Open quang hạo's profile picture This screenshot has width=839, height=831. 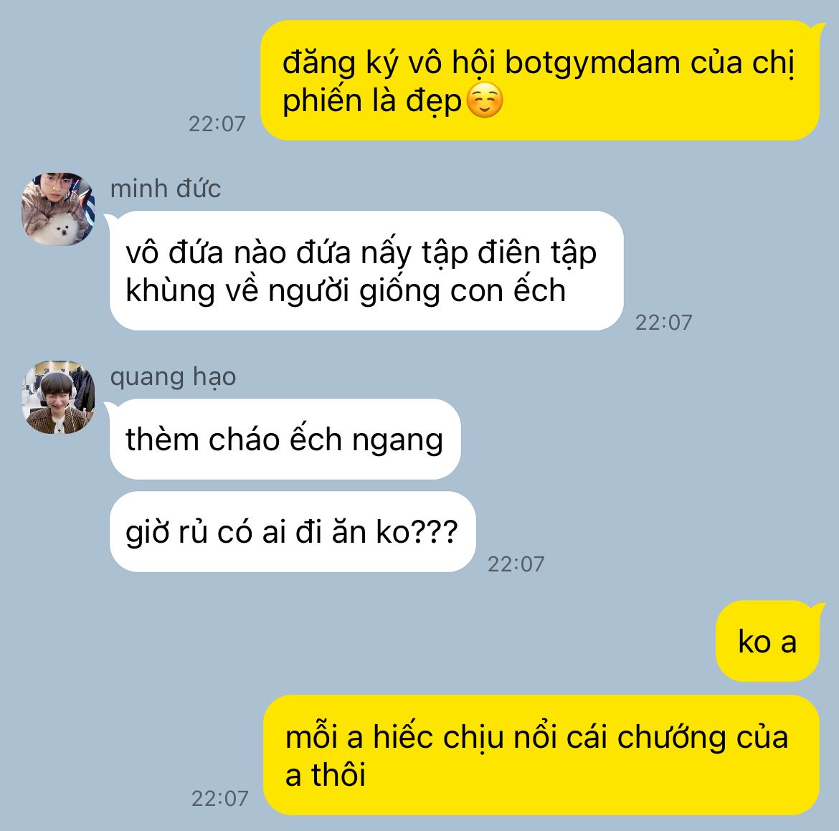click(58, 397)
